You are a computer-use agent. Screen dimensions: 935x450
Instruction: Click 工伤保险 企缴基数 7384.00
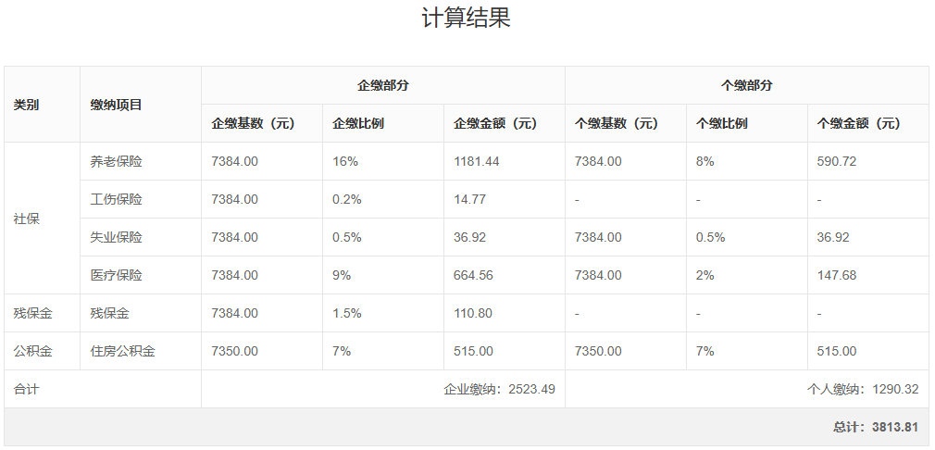pos(234,200)
